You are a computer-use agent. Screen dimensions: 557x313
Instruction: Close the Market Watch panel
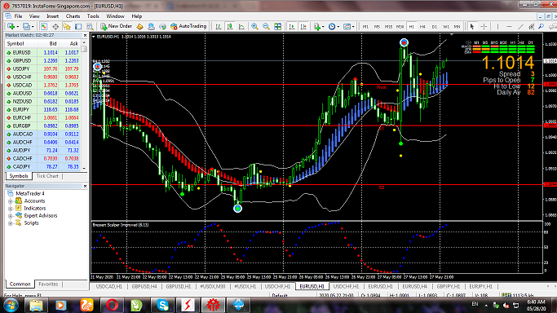(85, 35)
